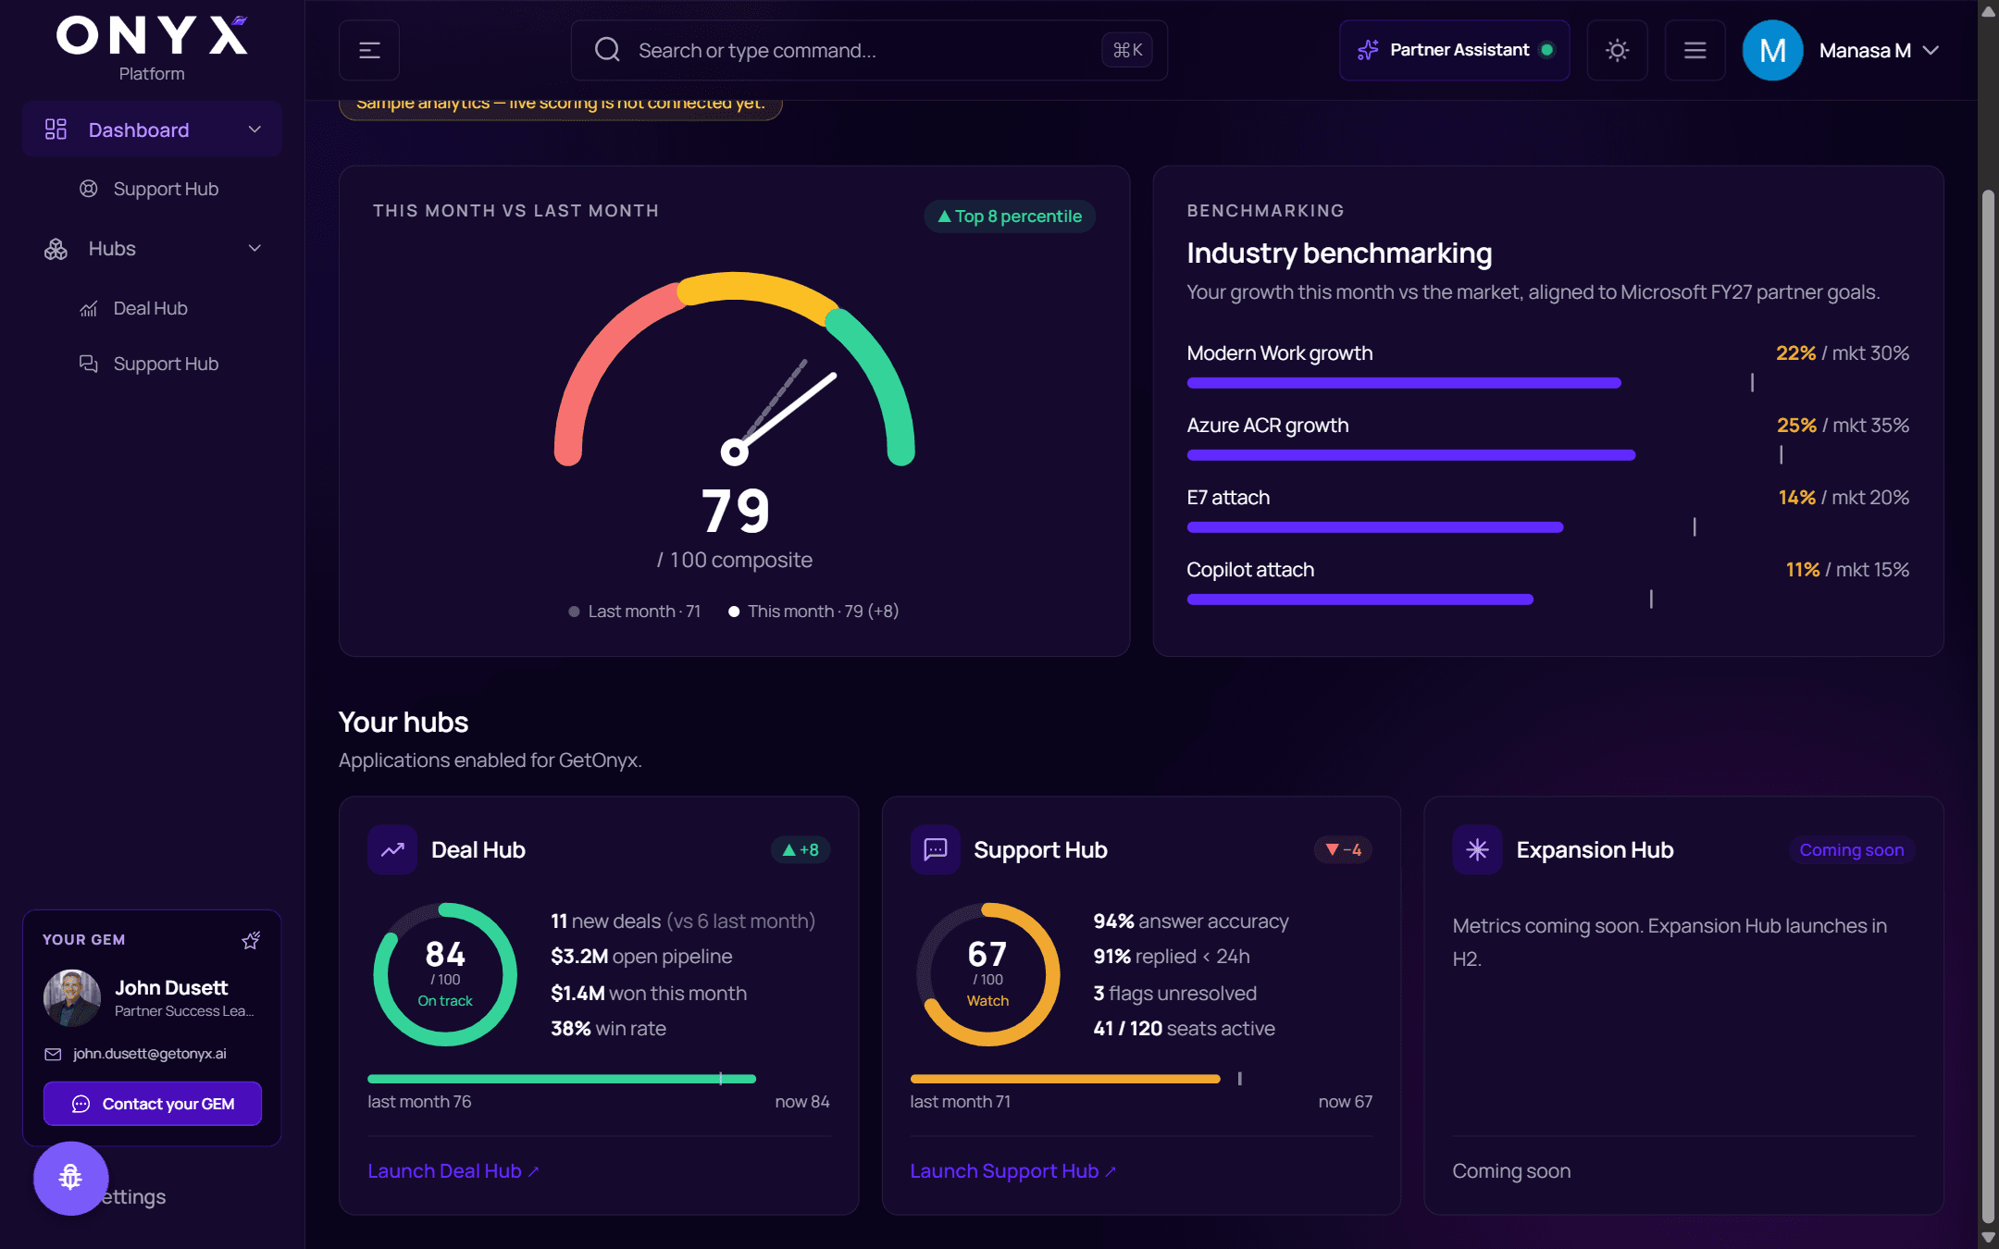Click the '41 / 120 seats active' stat
The width and height of the screenshot is (1999, 1249).
tap(1185, 1029)
